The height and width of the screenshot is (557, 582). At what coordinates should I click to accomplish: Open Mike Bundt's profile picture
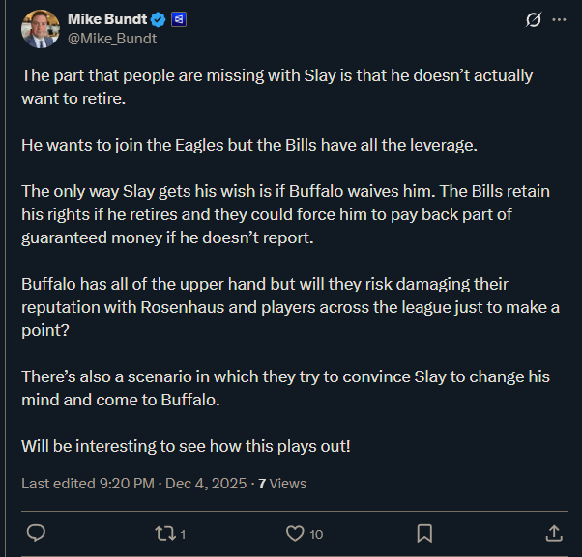[x=40, y=28]
